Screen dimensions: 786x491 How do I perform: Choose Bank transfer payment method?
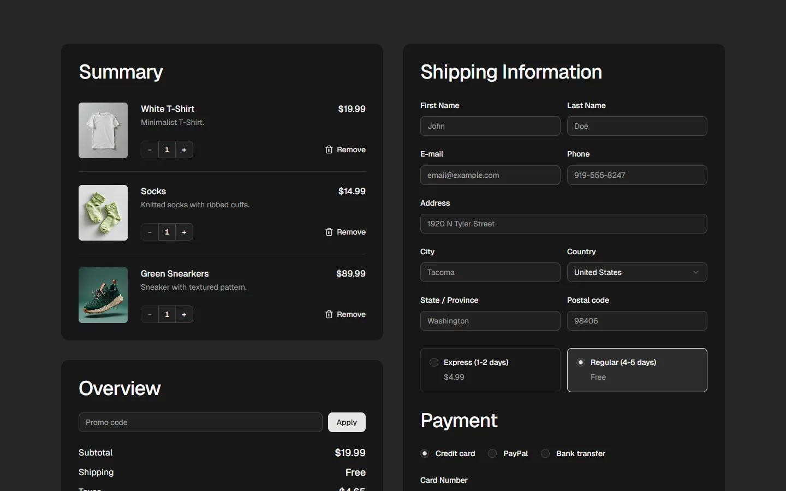tap(545, 453)
